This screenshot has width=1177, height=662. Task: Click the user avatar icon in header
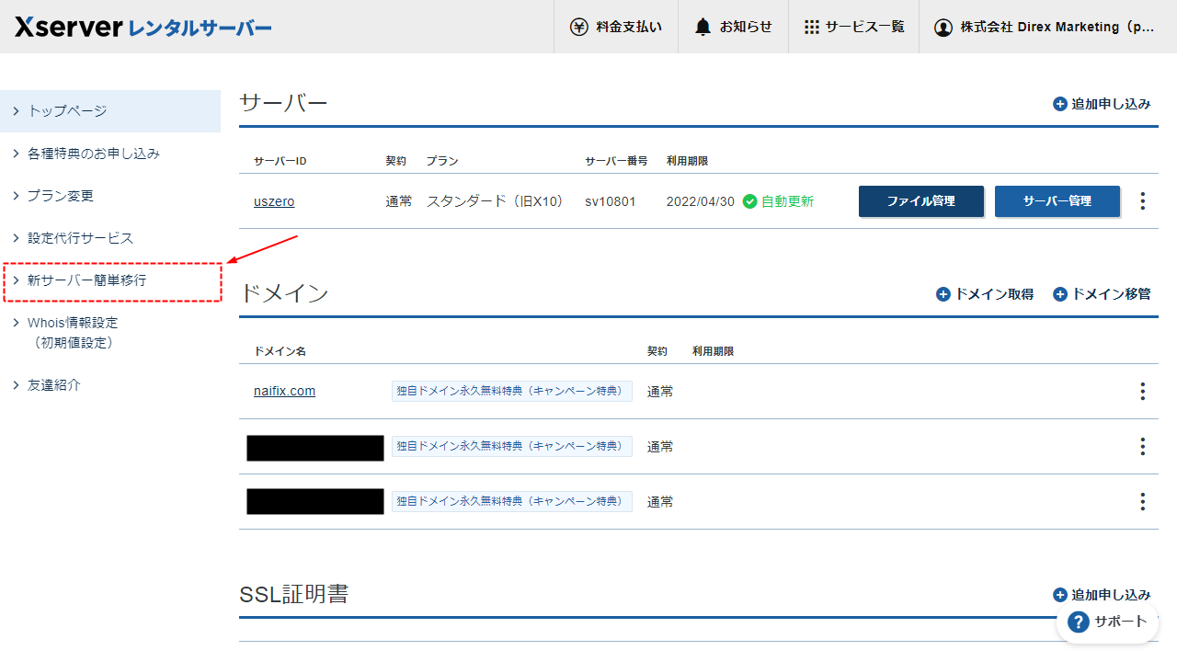tap(943, 28)
